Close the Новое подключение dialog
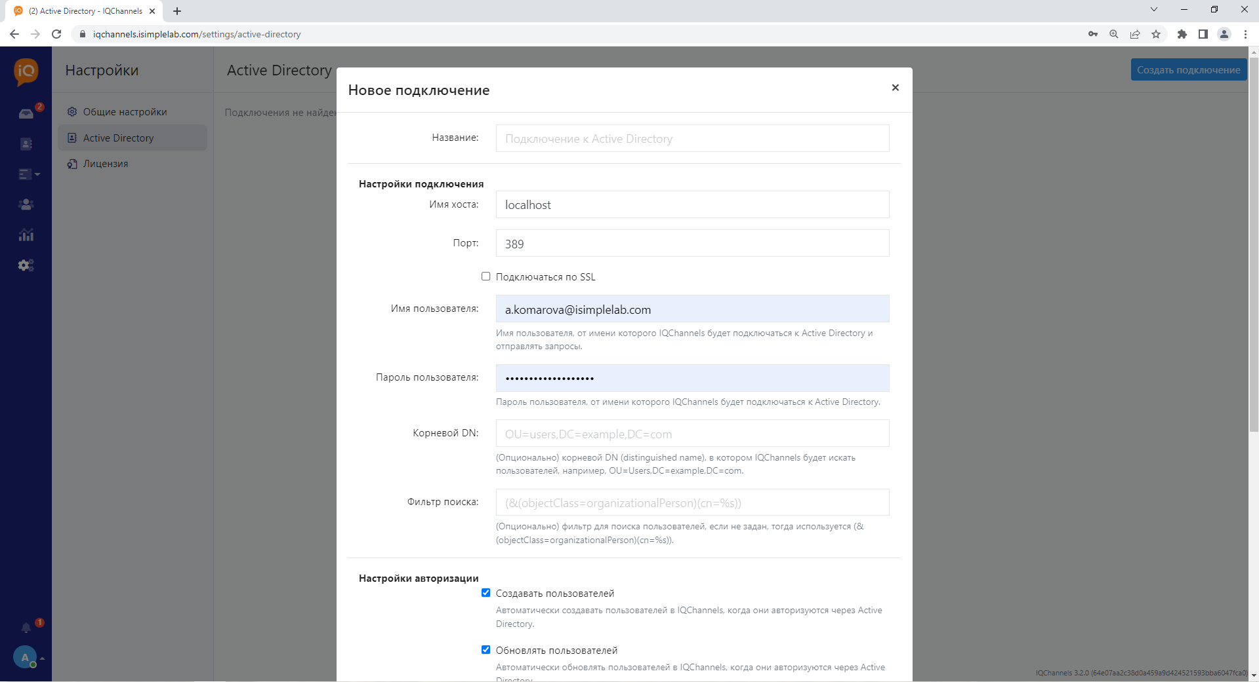 click(x=895, y=88)
